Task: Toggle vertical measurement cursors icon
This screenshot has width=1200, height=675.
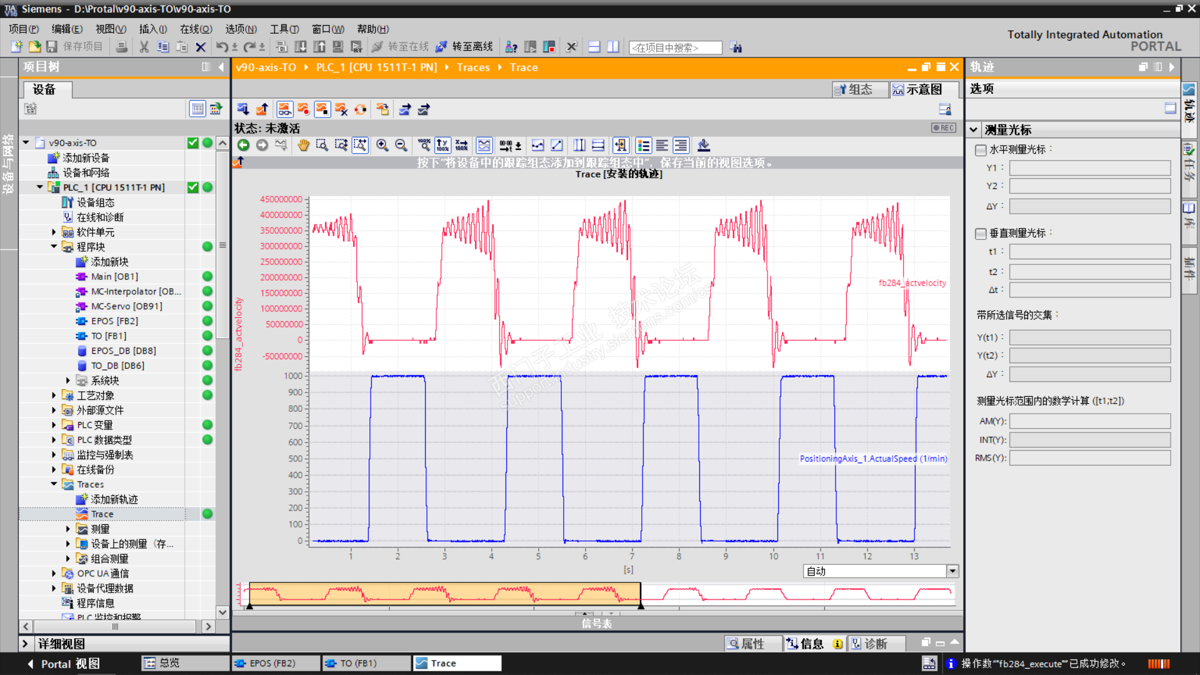Action: pos(579,146)
